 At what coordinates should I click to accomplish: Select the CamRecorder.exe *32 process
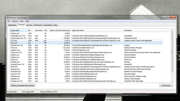pos(86,38)
